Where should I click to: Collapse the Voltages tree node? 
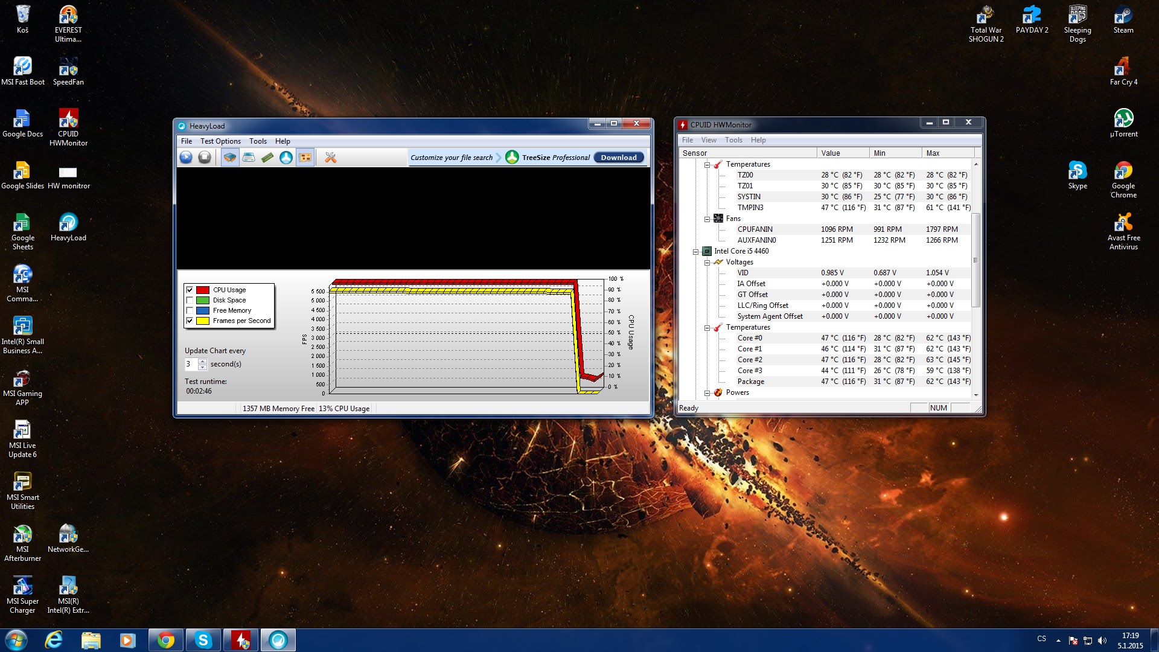tap(707, 263)
